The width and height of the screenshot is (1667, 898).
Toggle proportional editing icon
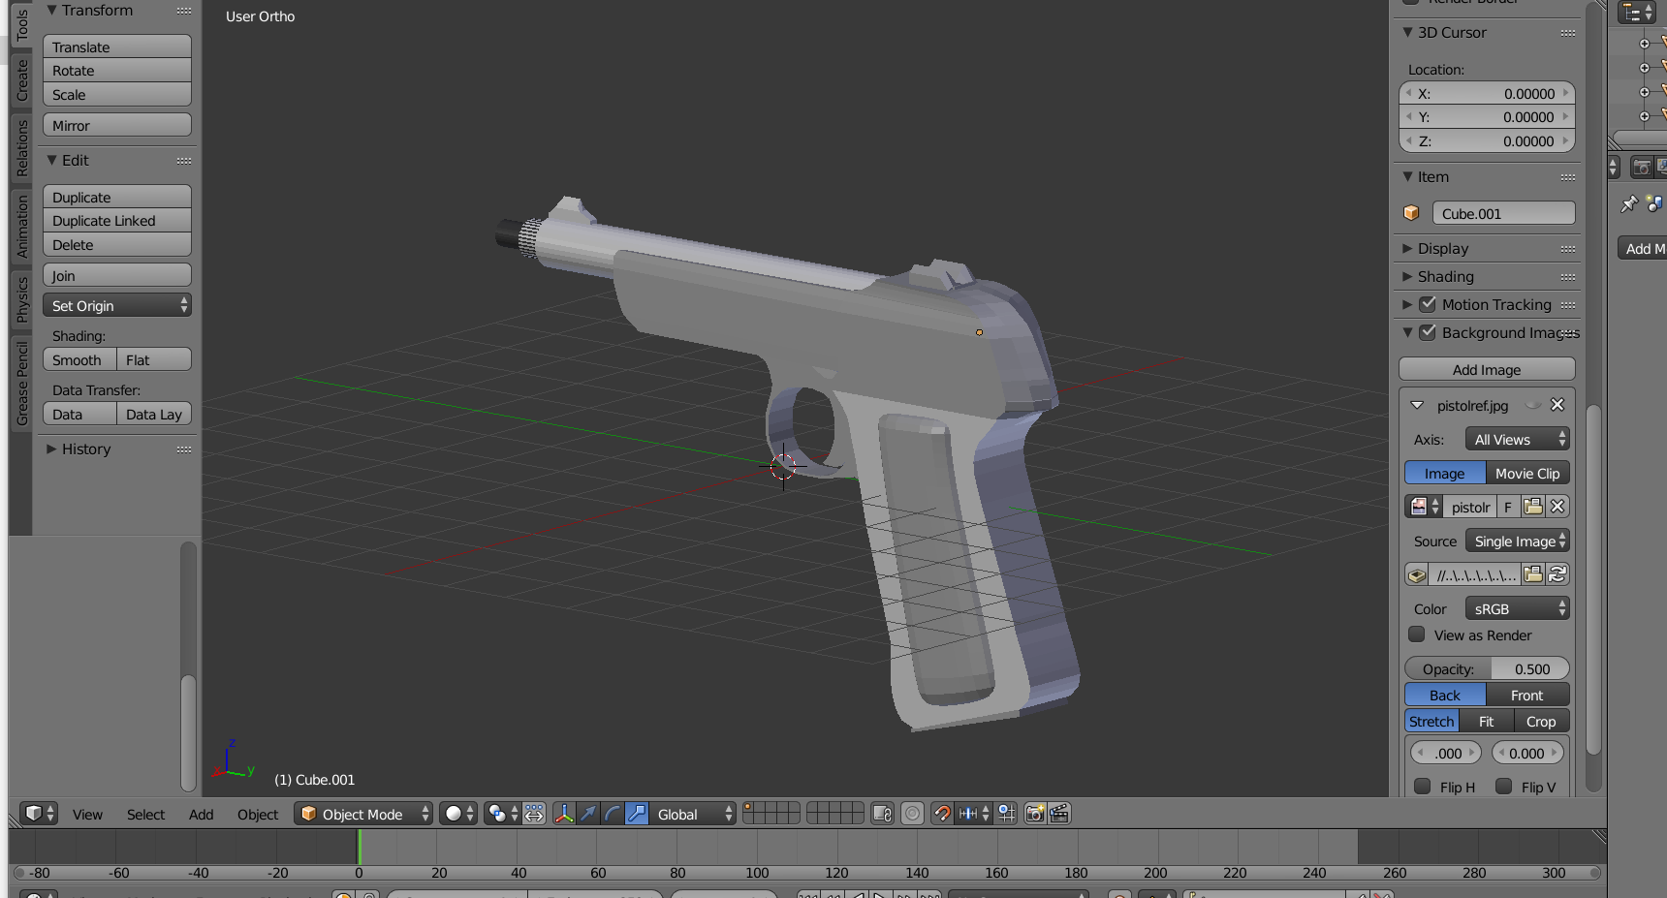(x=912, y=814)
